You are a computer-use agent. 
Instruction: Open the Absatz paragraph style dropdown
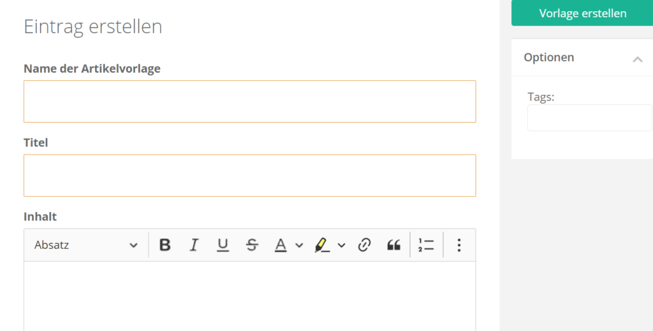pos(86,245)
